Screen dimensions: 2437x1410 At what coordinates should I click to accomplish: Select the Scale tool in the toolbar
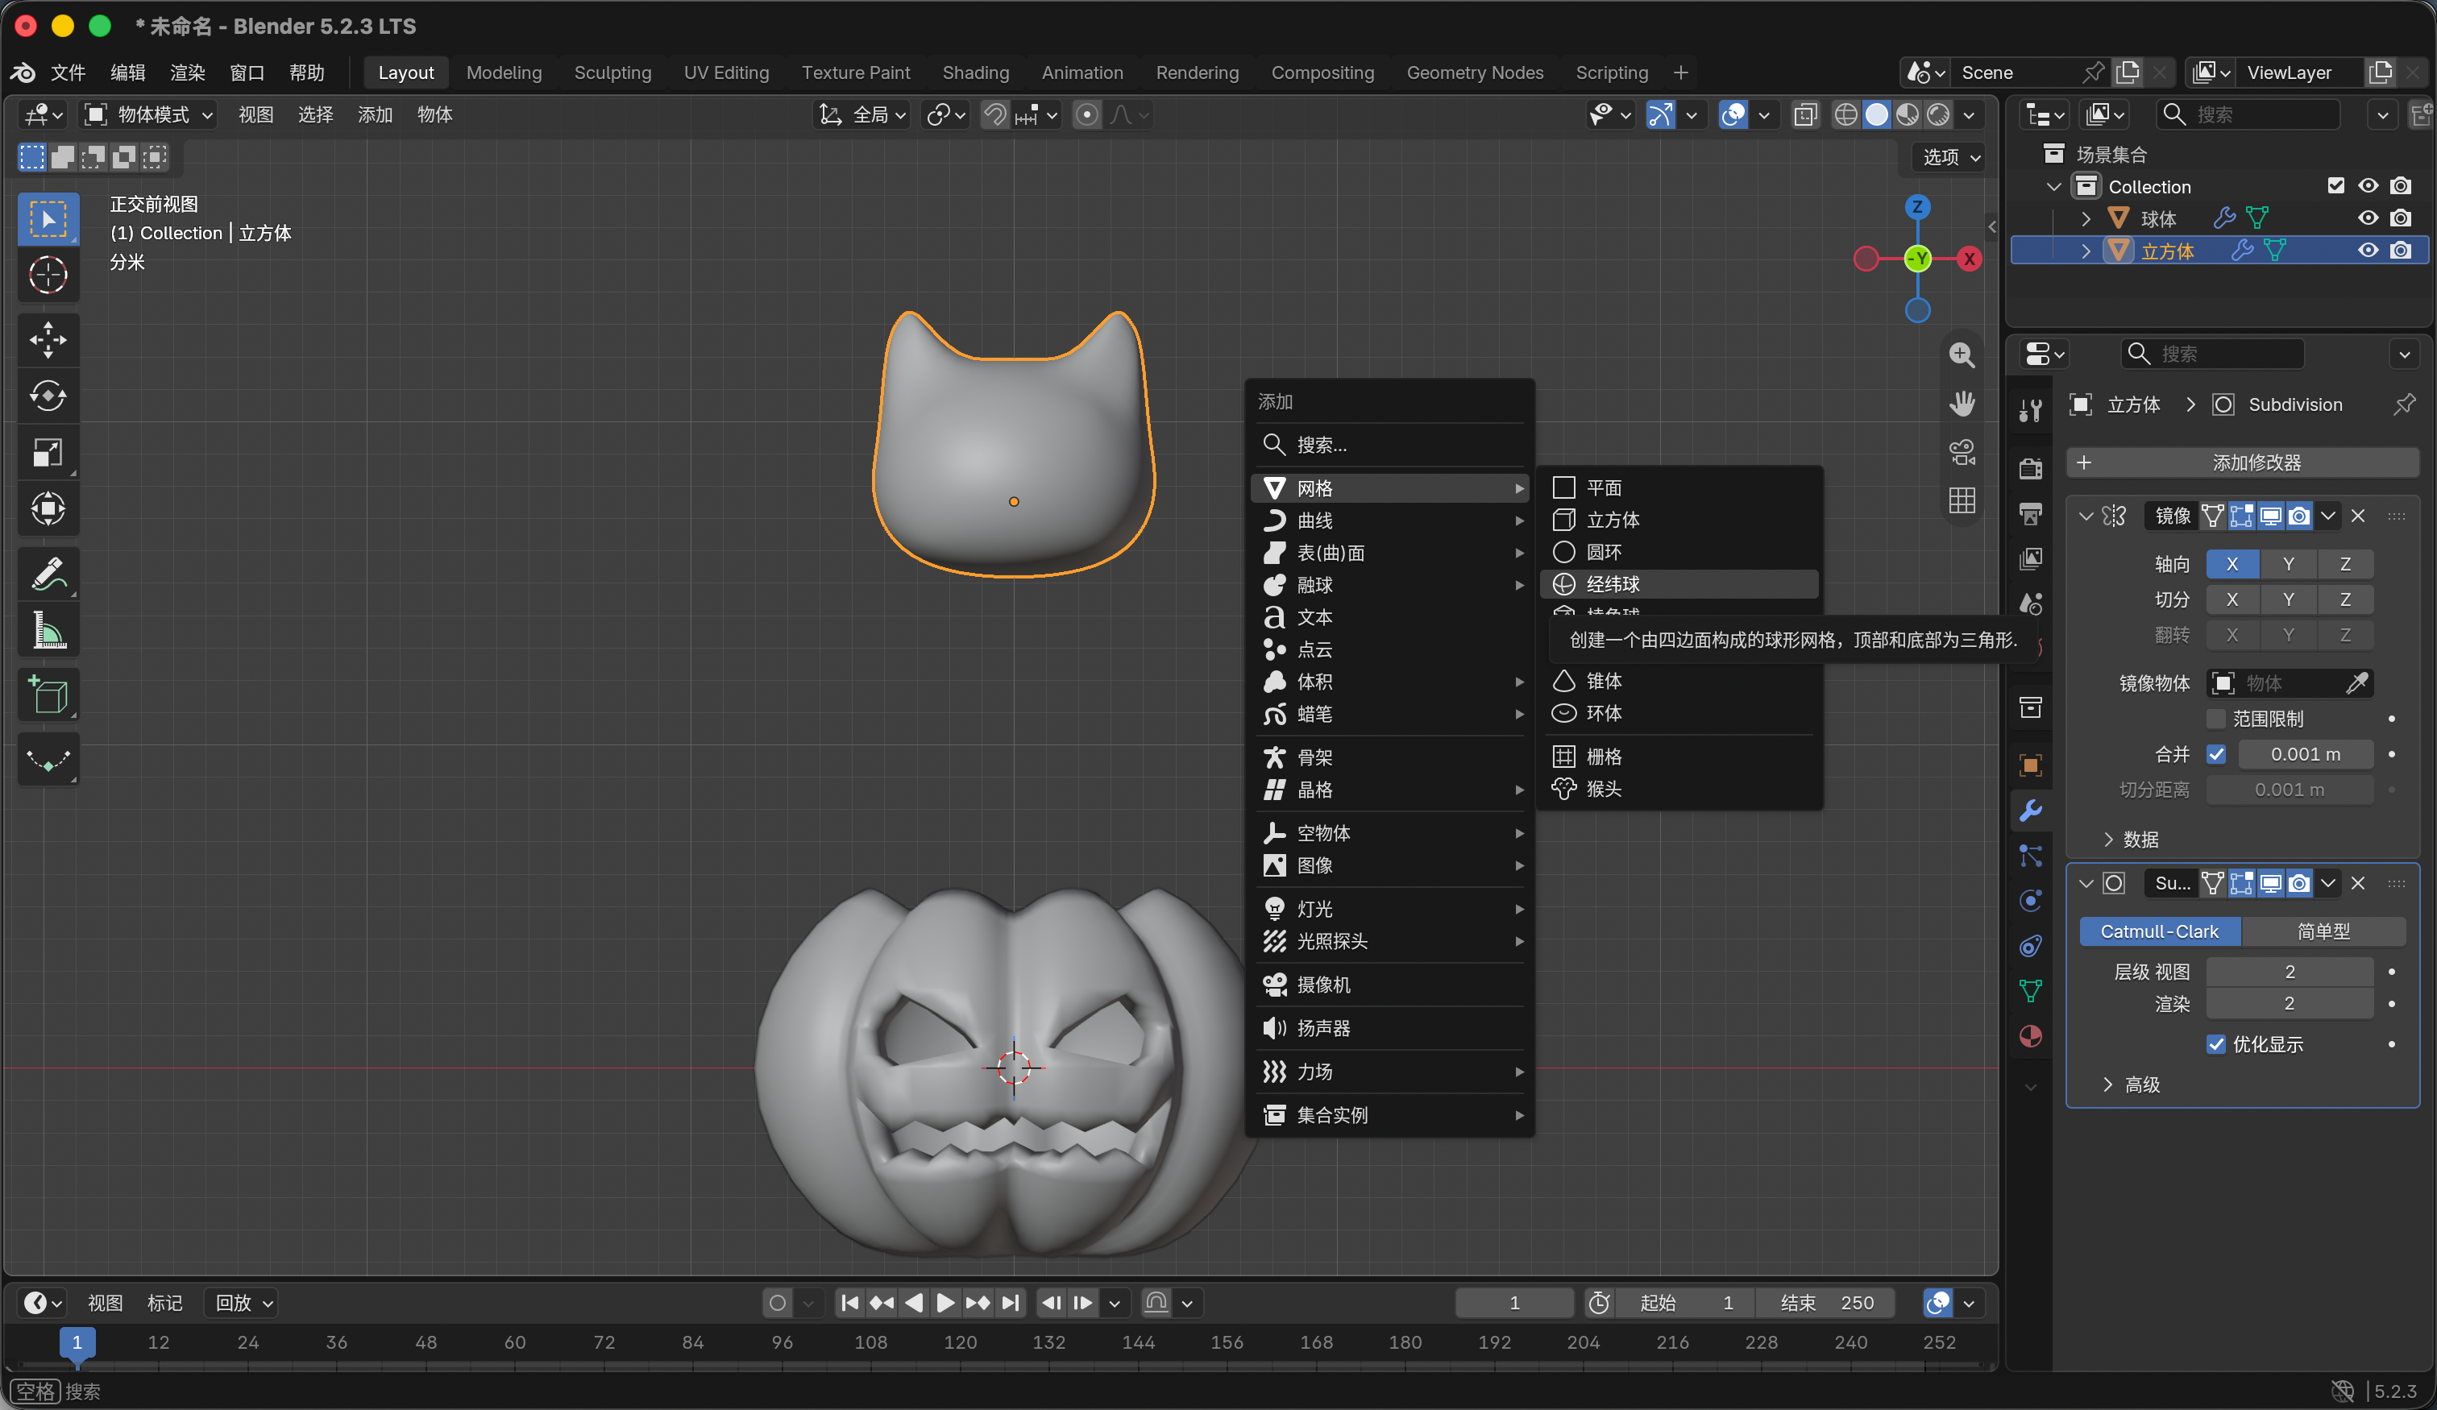click(48, 452)
